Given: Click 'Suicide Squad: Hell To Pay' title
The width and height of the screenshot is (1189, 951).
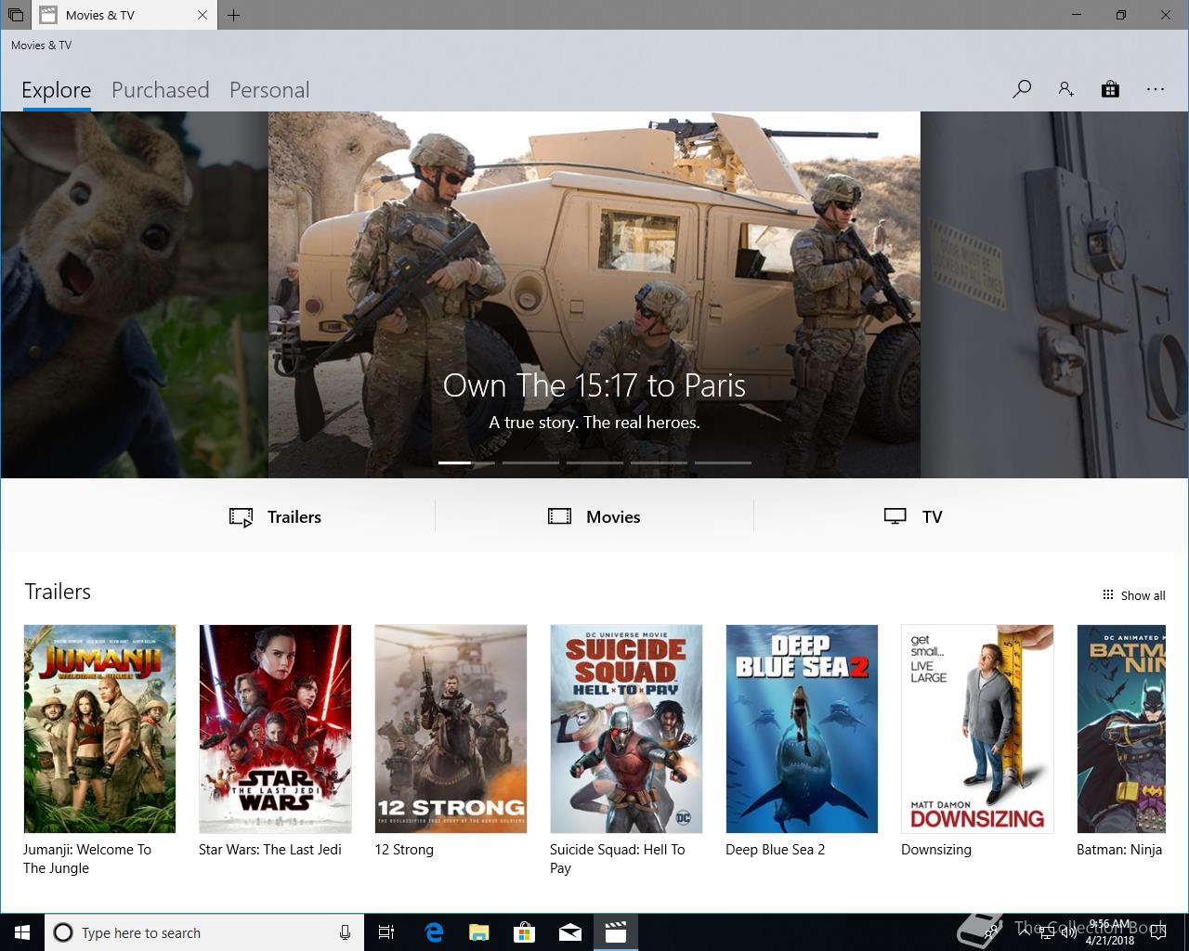Looking at the screenshot, I should pos(618,859).
